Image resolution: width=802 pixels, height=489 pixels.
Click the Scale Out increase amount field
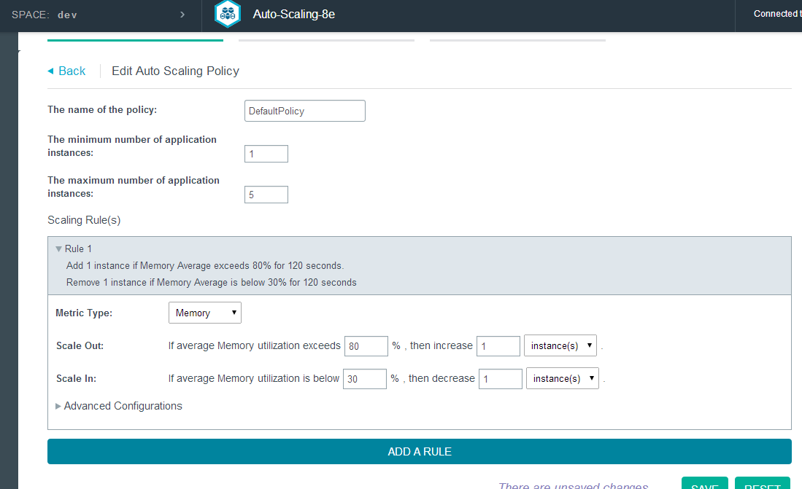tap(498, 346)
